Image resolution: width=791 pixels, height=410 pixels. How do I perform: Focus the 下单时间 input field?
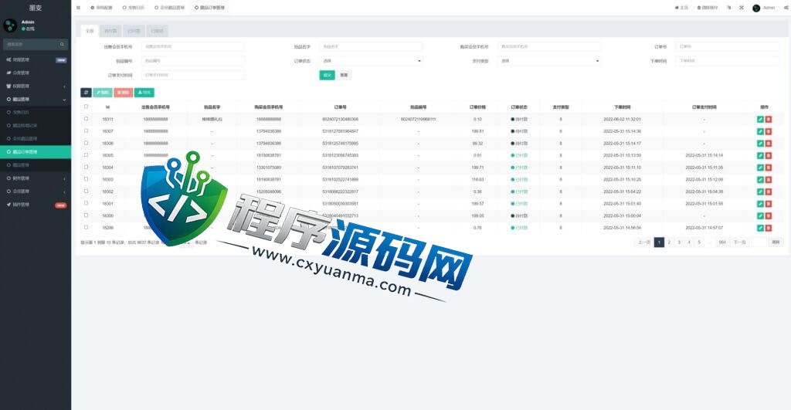[728, 60]
